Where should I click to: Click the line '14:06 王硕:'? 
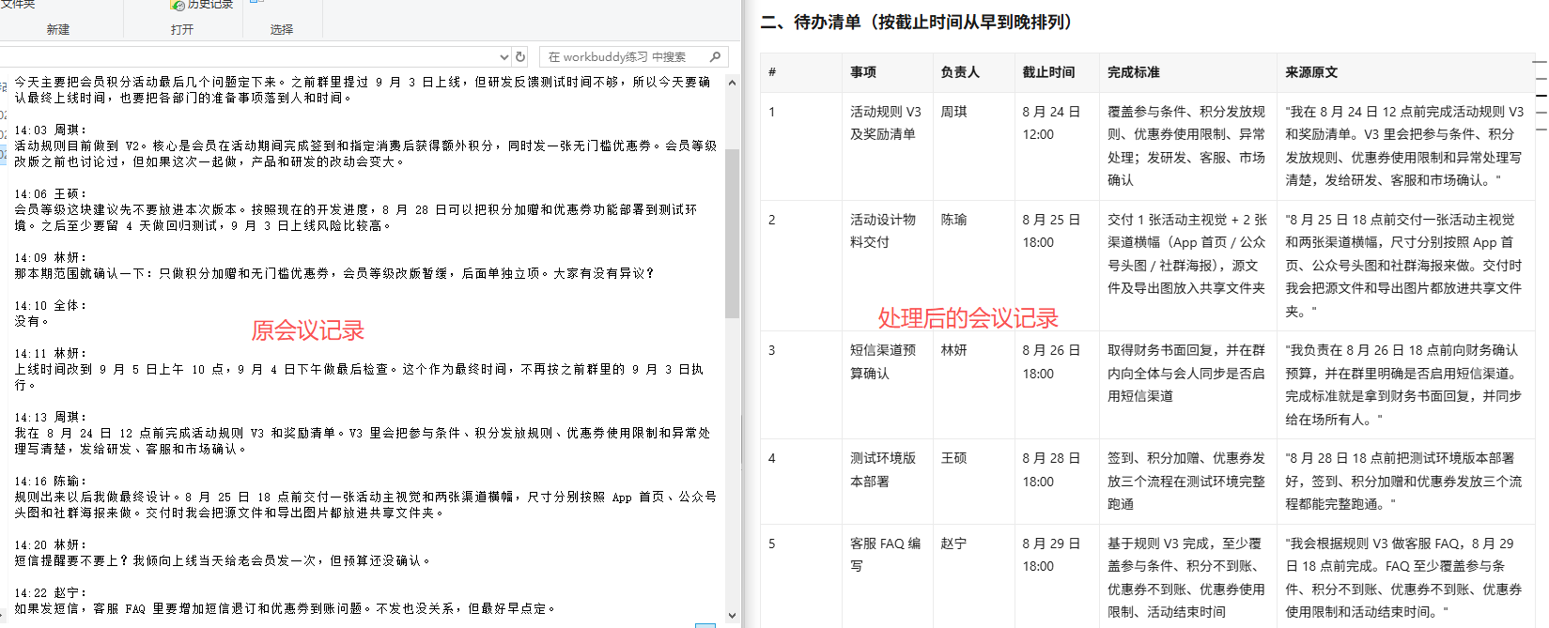51,193
